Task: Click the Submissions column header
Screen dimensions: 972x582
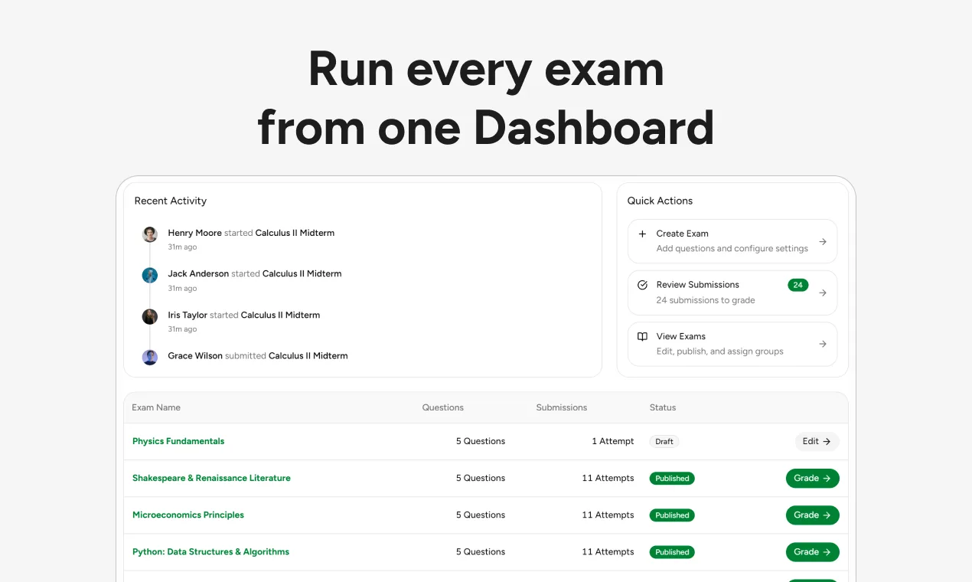Action: pos(562,407)
